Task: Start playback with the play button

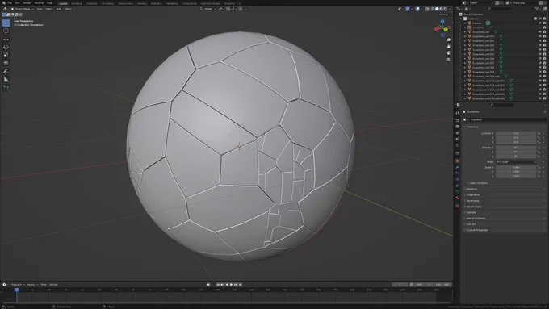Action: click(232, 285)
